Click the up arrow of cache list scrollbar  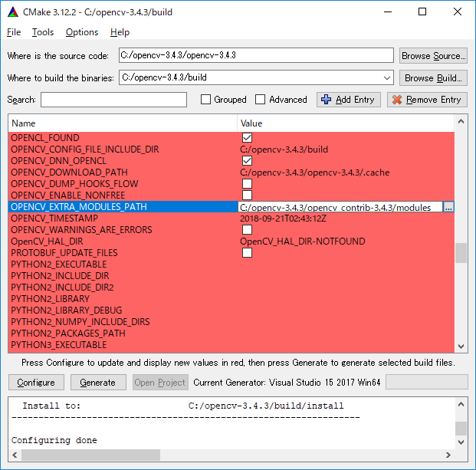tap(461, 121)
